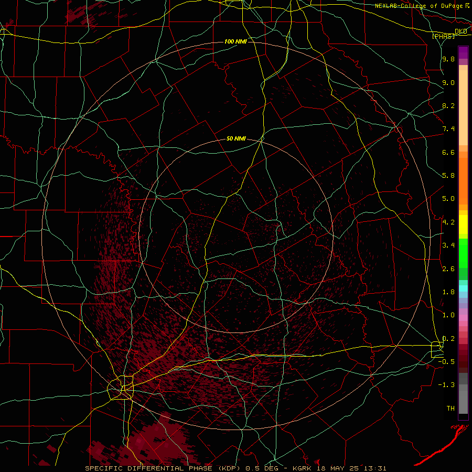Click the 6.6 scale value
This screenshot has height=472, width=472.
click(448, 152)
